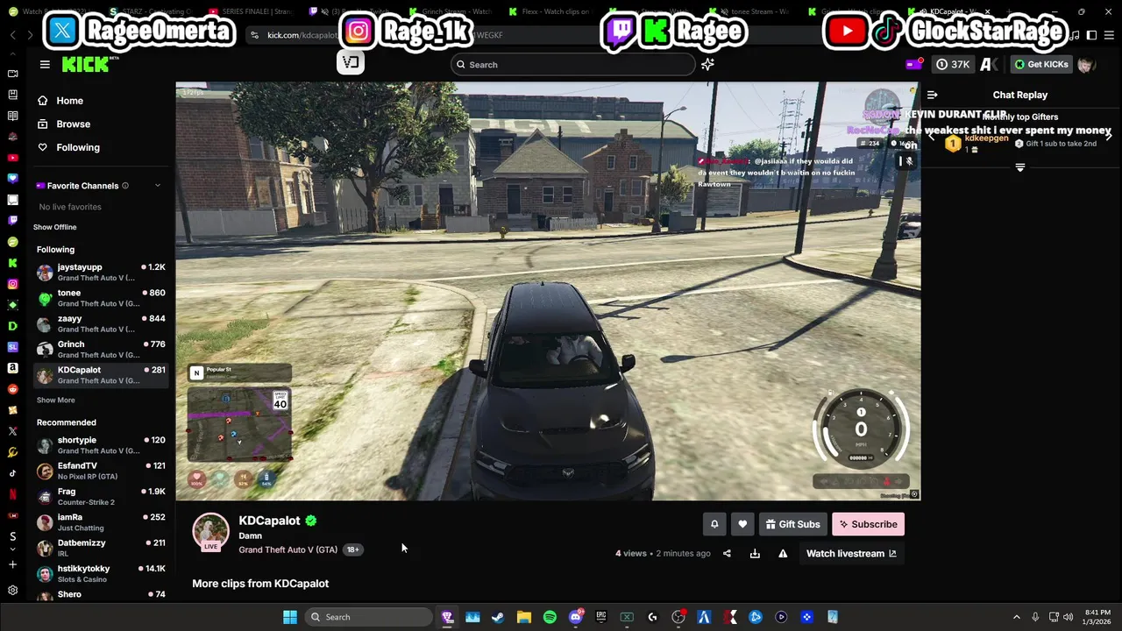Open Discord from the taskbar
Viewport: 1122px width, 631px height.
pyautogui.click(x=576, y=617)
